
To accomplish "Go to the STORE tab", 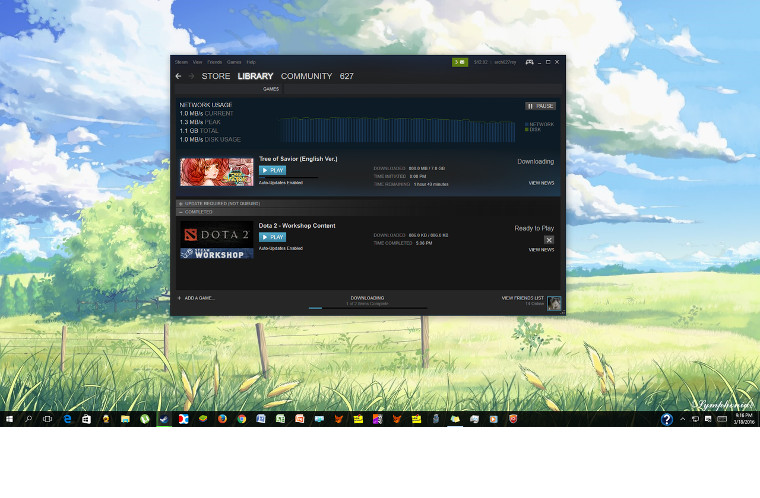I will (x=216, y=76).
